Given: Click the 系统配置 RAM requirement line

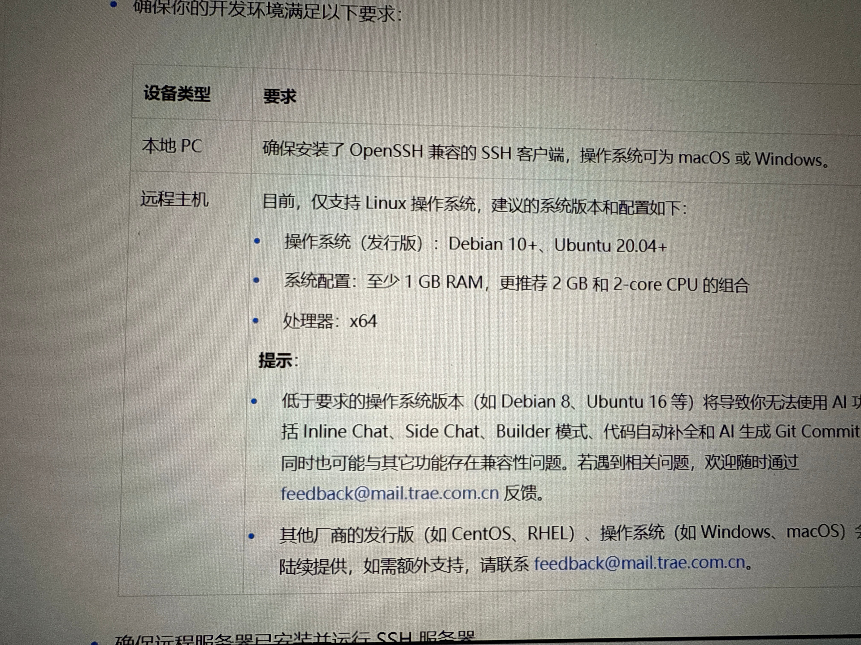Looking at the screenshot, I should point(516,284).
